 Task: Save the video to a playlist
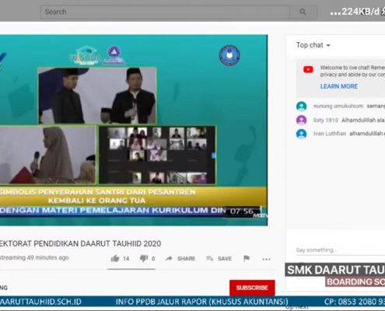(x=225, y=259)
